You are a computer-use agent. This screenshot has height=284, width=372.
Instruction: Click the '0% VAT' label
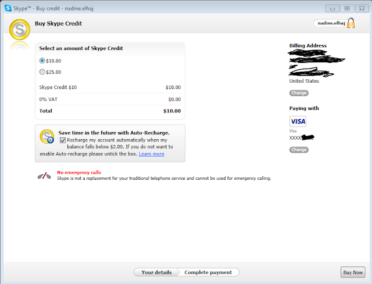[x=48, y=100]
